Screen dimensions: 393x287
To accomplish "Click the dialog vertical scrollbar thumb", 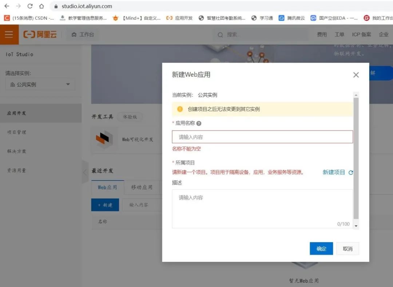I will pos(356,158).
